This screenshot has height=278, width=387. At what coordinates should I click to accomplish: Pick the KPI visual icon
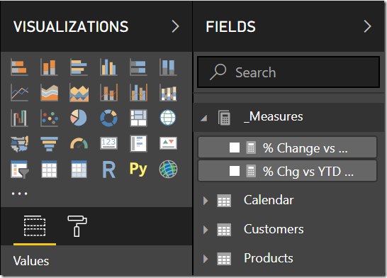click(x=168, y=143)
